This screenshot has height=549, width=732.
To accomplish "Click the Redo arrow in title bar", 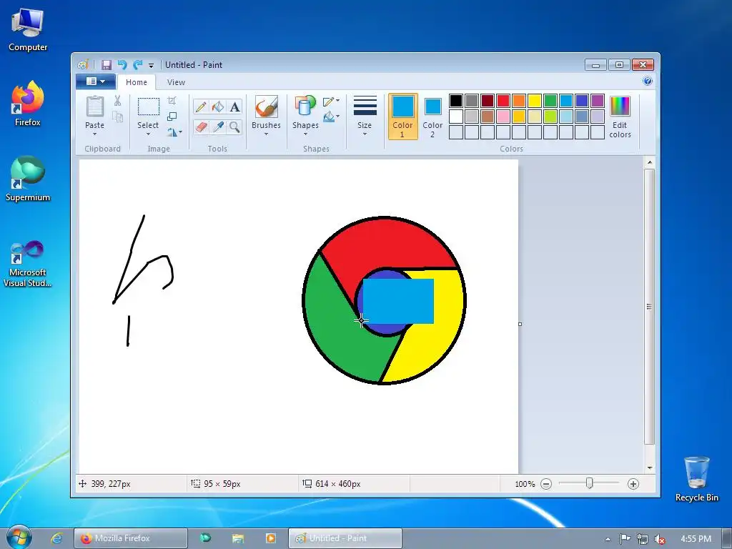I will 138,65.
